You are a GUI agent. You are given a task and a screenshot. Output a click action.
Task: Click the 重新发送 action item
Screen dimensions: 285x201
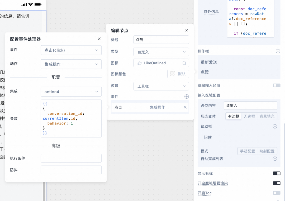pyautogui.click(x=209, y=62)
